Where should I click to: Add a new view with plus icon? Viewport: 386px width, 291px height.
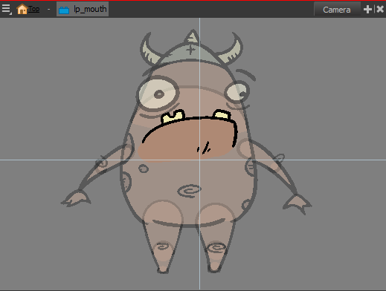coord(367,10)
